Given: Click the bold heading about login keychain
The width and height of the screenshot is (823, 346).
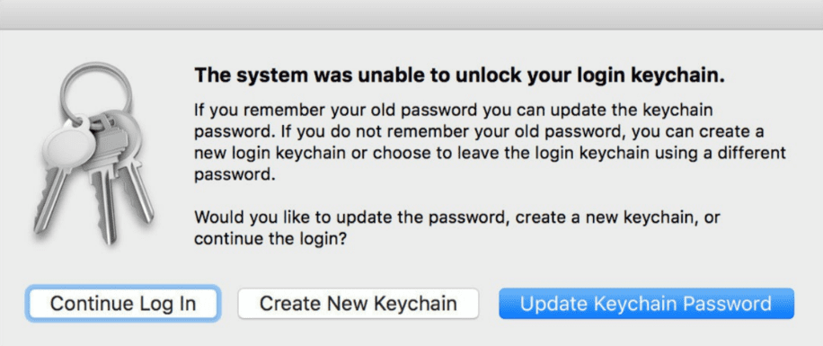Looking at the screenshot, I should click(x=459, y=75).
